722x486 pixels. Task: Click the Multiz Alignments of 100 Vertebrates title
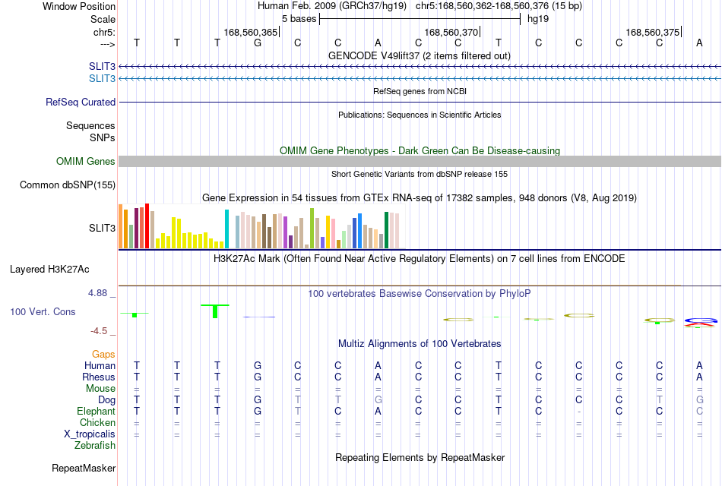click(x=420, y=344)
